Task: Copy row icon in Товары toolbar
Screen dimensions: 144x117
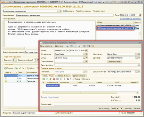Action: (47, 79)
